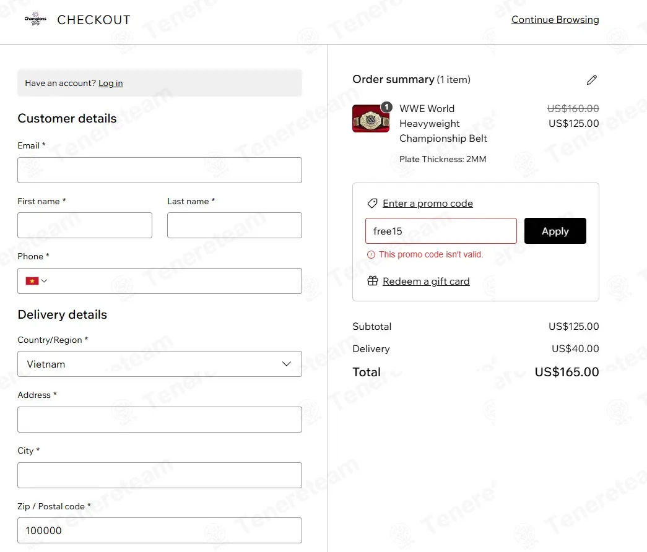Expand the phone country code chevron
This screenshot has height=552, width=647.
[44, 281]
